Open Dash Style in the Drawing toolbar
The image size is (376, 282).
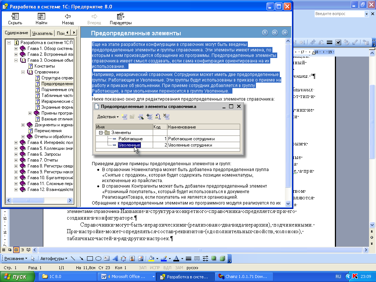click(197, 258)
